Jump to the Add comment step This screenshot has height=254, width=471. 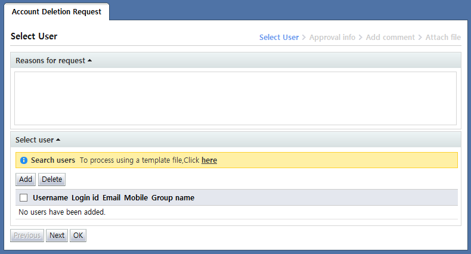click(391, 38)
